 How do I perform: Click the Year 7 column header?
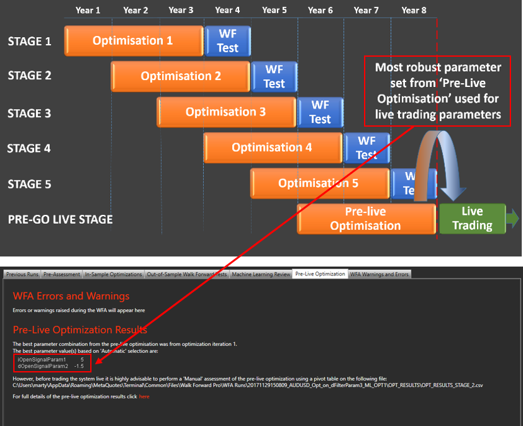point(367,10)
